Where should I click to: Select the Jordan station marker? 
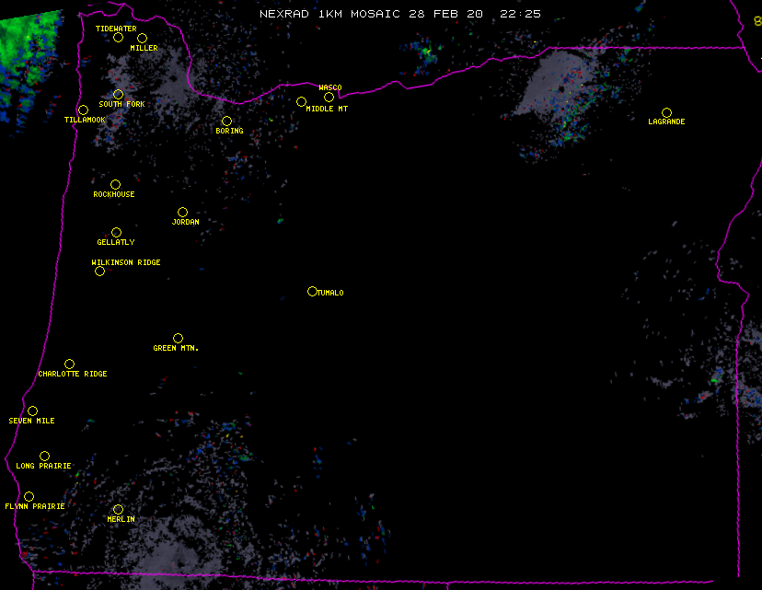pyautogui.click(x=182, y=213)
